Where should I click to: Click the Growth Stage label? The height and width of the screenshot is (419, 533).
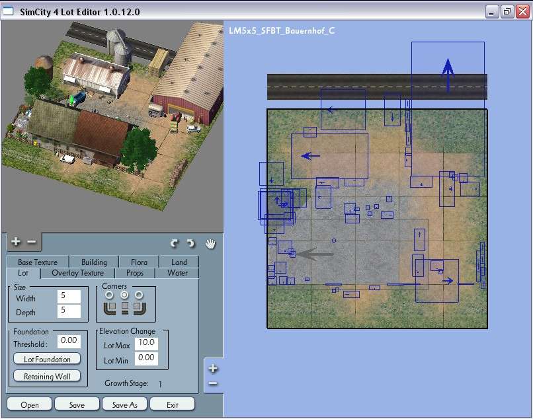point(126,383)
